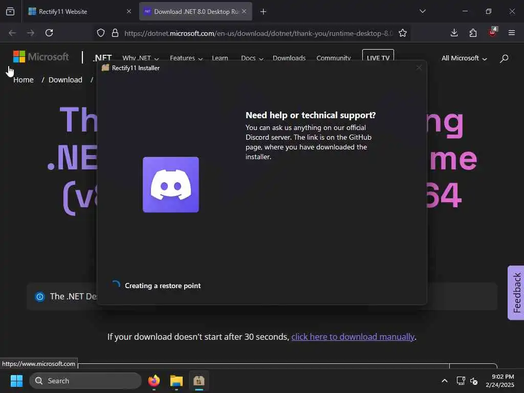Click the site search magnifier icon
Viewport: 524px width, 393px height.
[504, 58]
